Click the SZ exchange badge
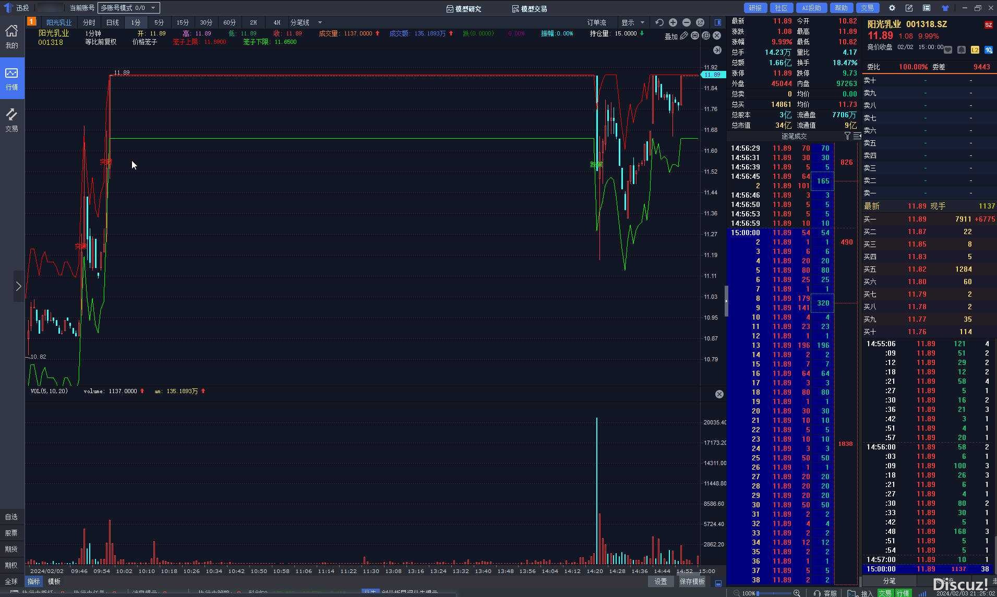 click(988, 25)
